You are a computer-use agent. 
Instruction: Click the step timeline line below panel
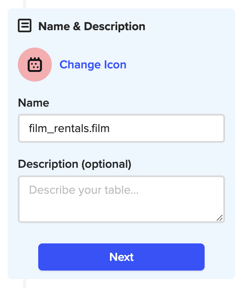pyautogui.click(x=25, y=284)
